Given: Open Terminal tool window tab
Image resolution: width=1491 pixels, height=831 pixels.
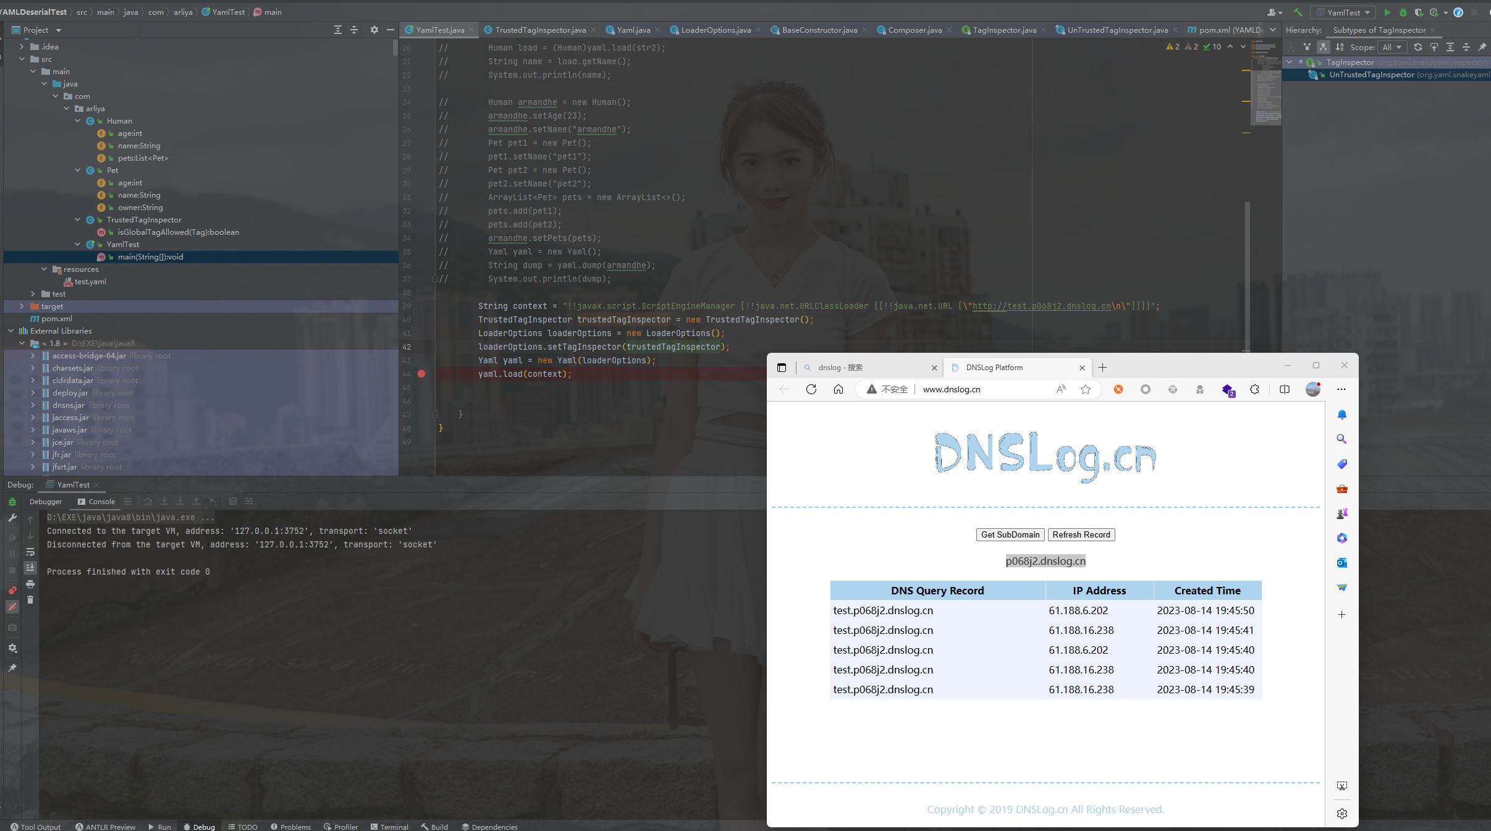Looking at the screenshot, I should click(389, 827).
